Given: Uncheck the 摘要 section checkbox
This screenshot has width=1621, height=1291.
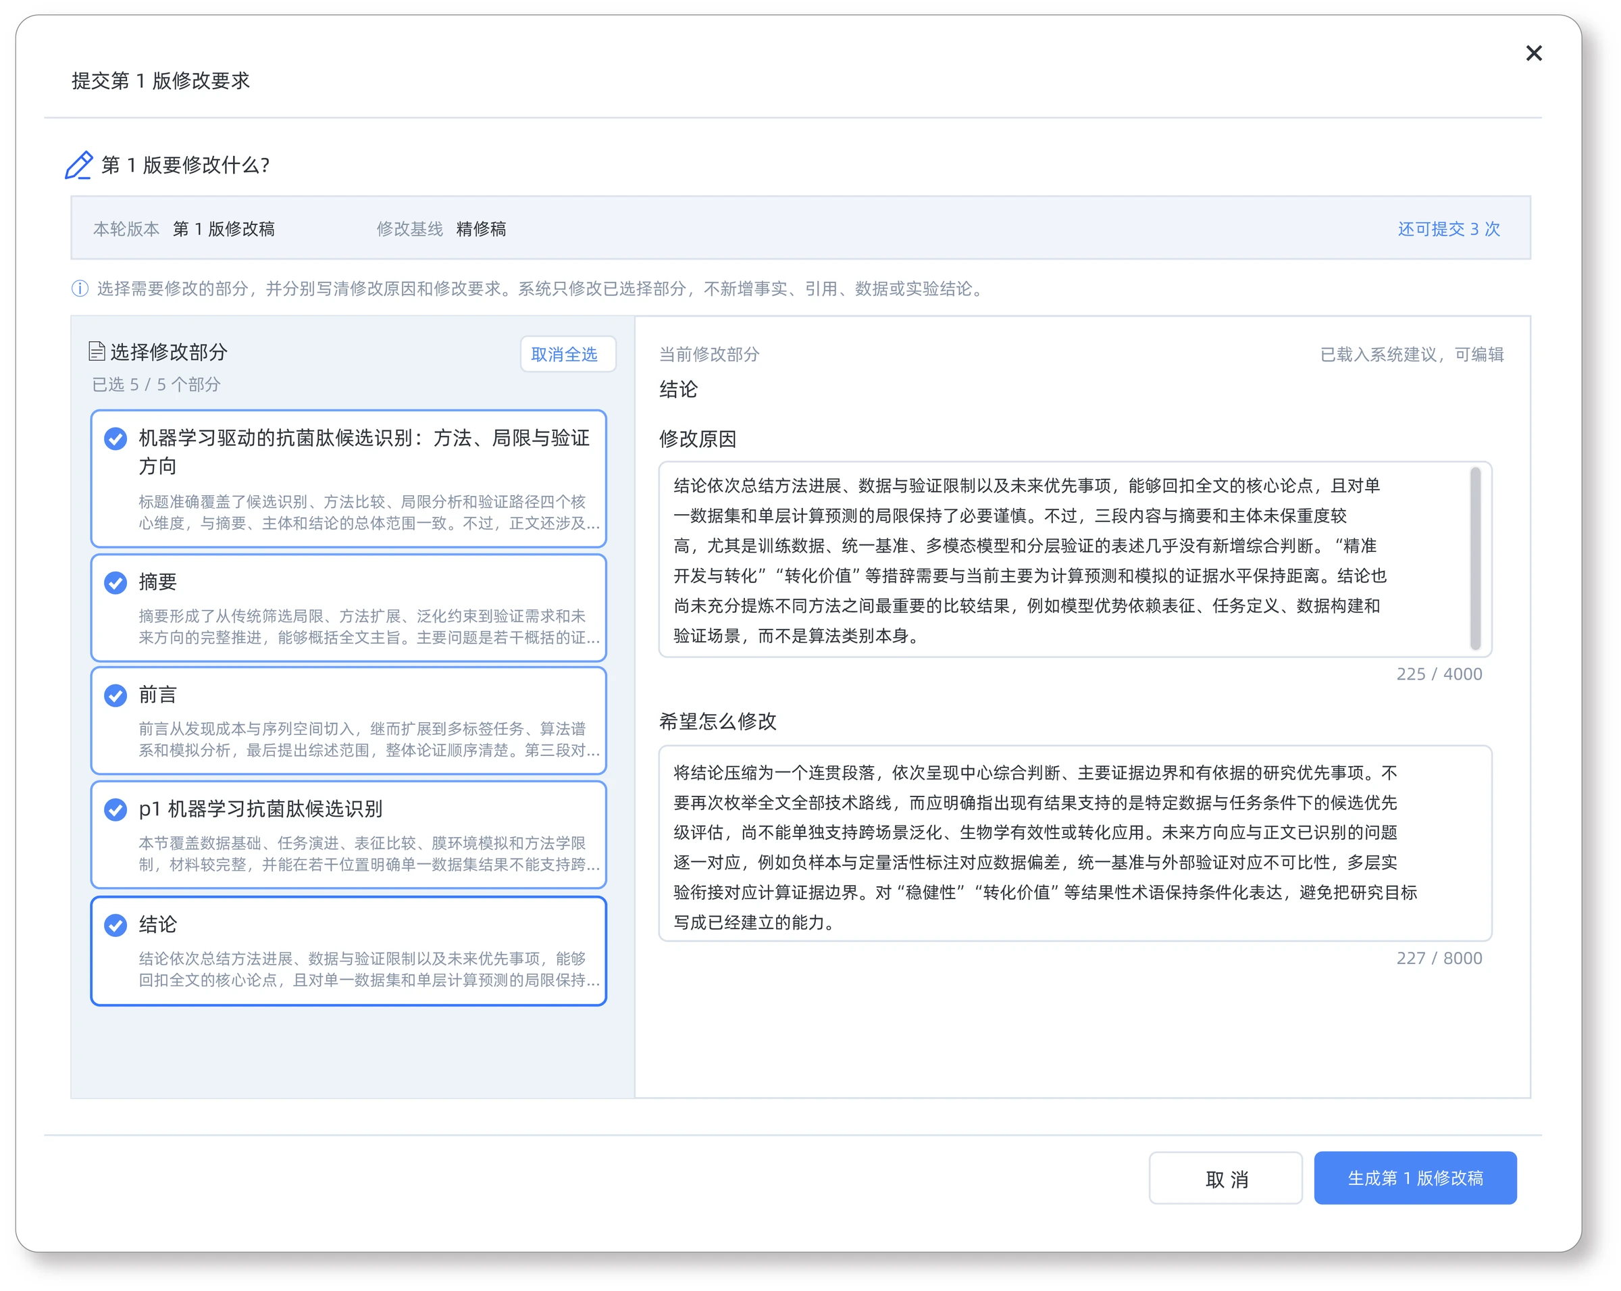Looking at the screenshot, I should click(x=115, y=583).
